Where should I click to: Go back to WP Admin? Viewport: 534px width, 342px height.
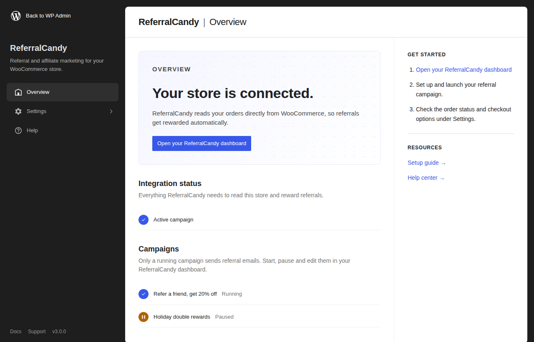pyautogui.click(x=41, y=16)
